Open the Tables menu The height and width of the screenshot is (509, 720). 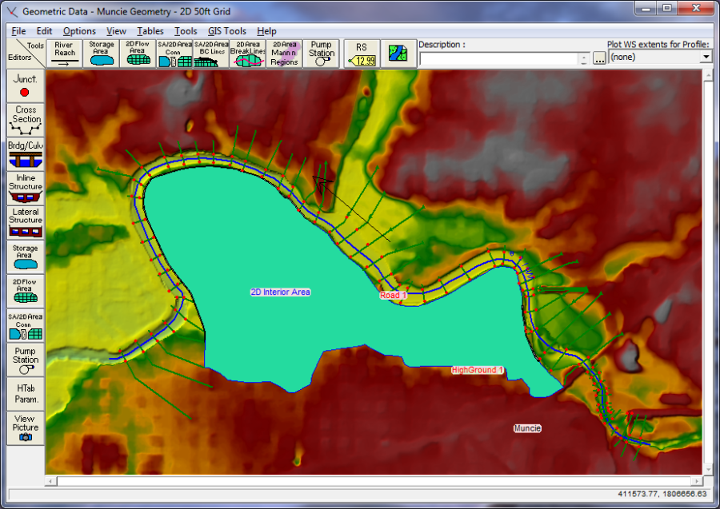pyautogui.click(x=150, y=31)
